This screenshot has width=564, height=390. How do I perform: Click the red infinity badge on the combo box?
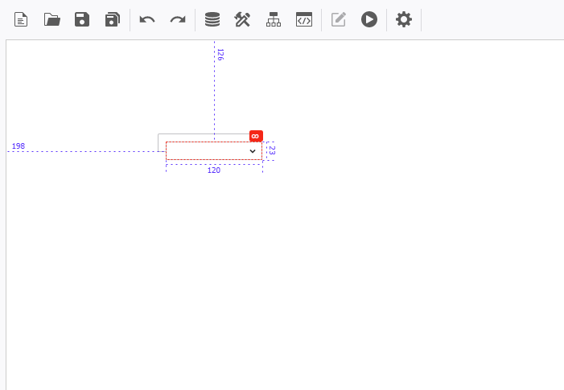point(256,136)
